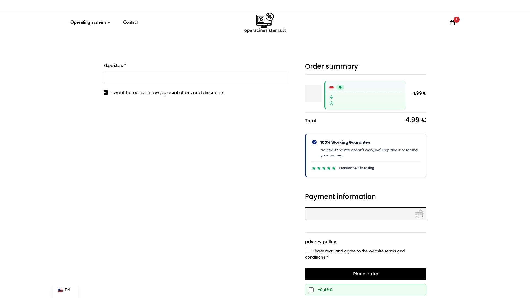Click the lightning bolt icon in order summary
Image resolution: width=530 pixels, height=298 pixels.
pyautogui.click(x=332, y=97)
